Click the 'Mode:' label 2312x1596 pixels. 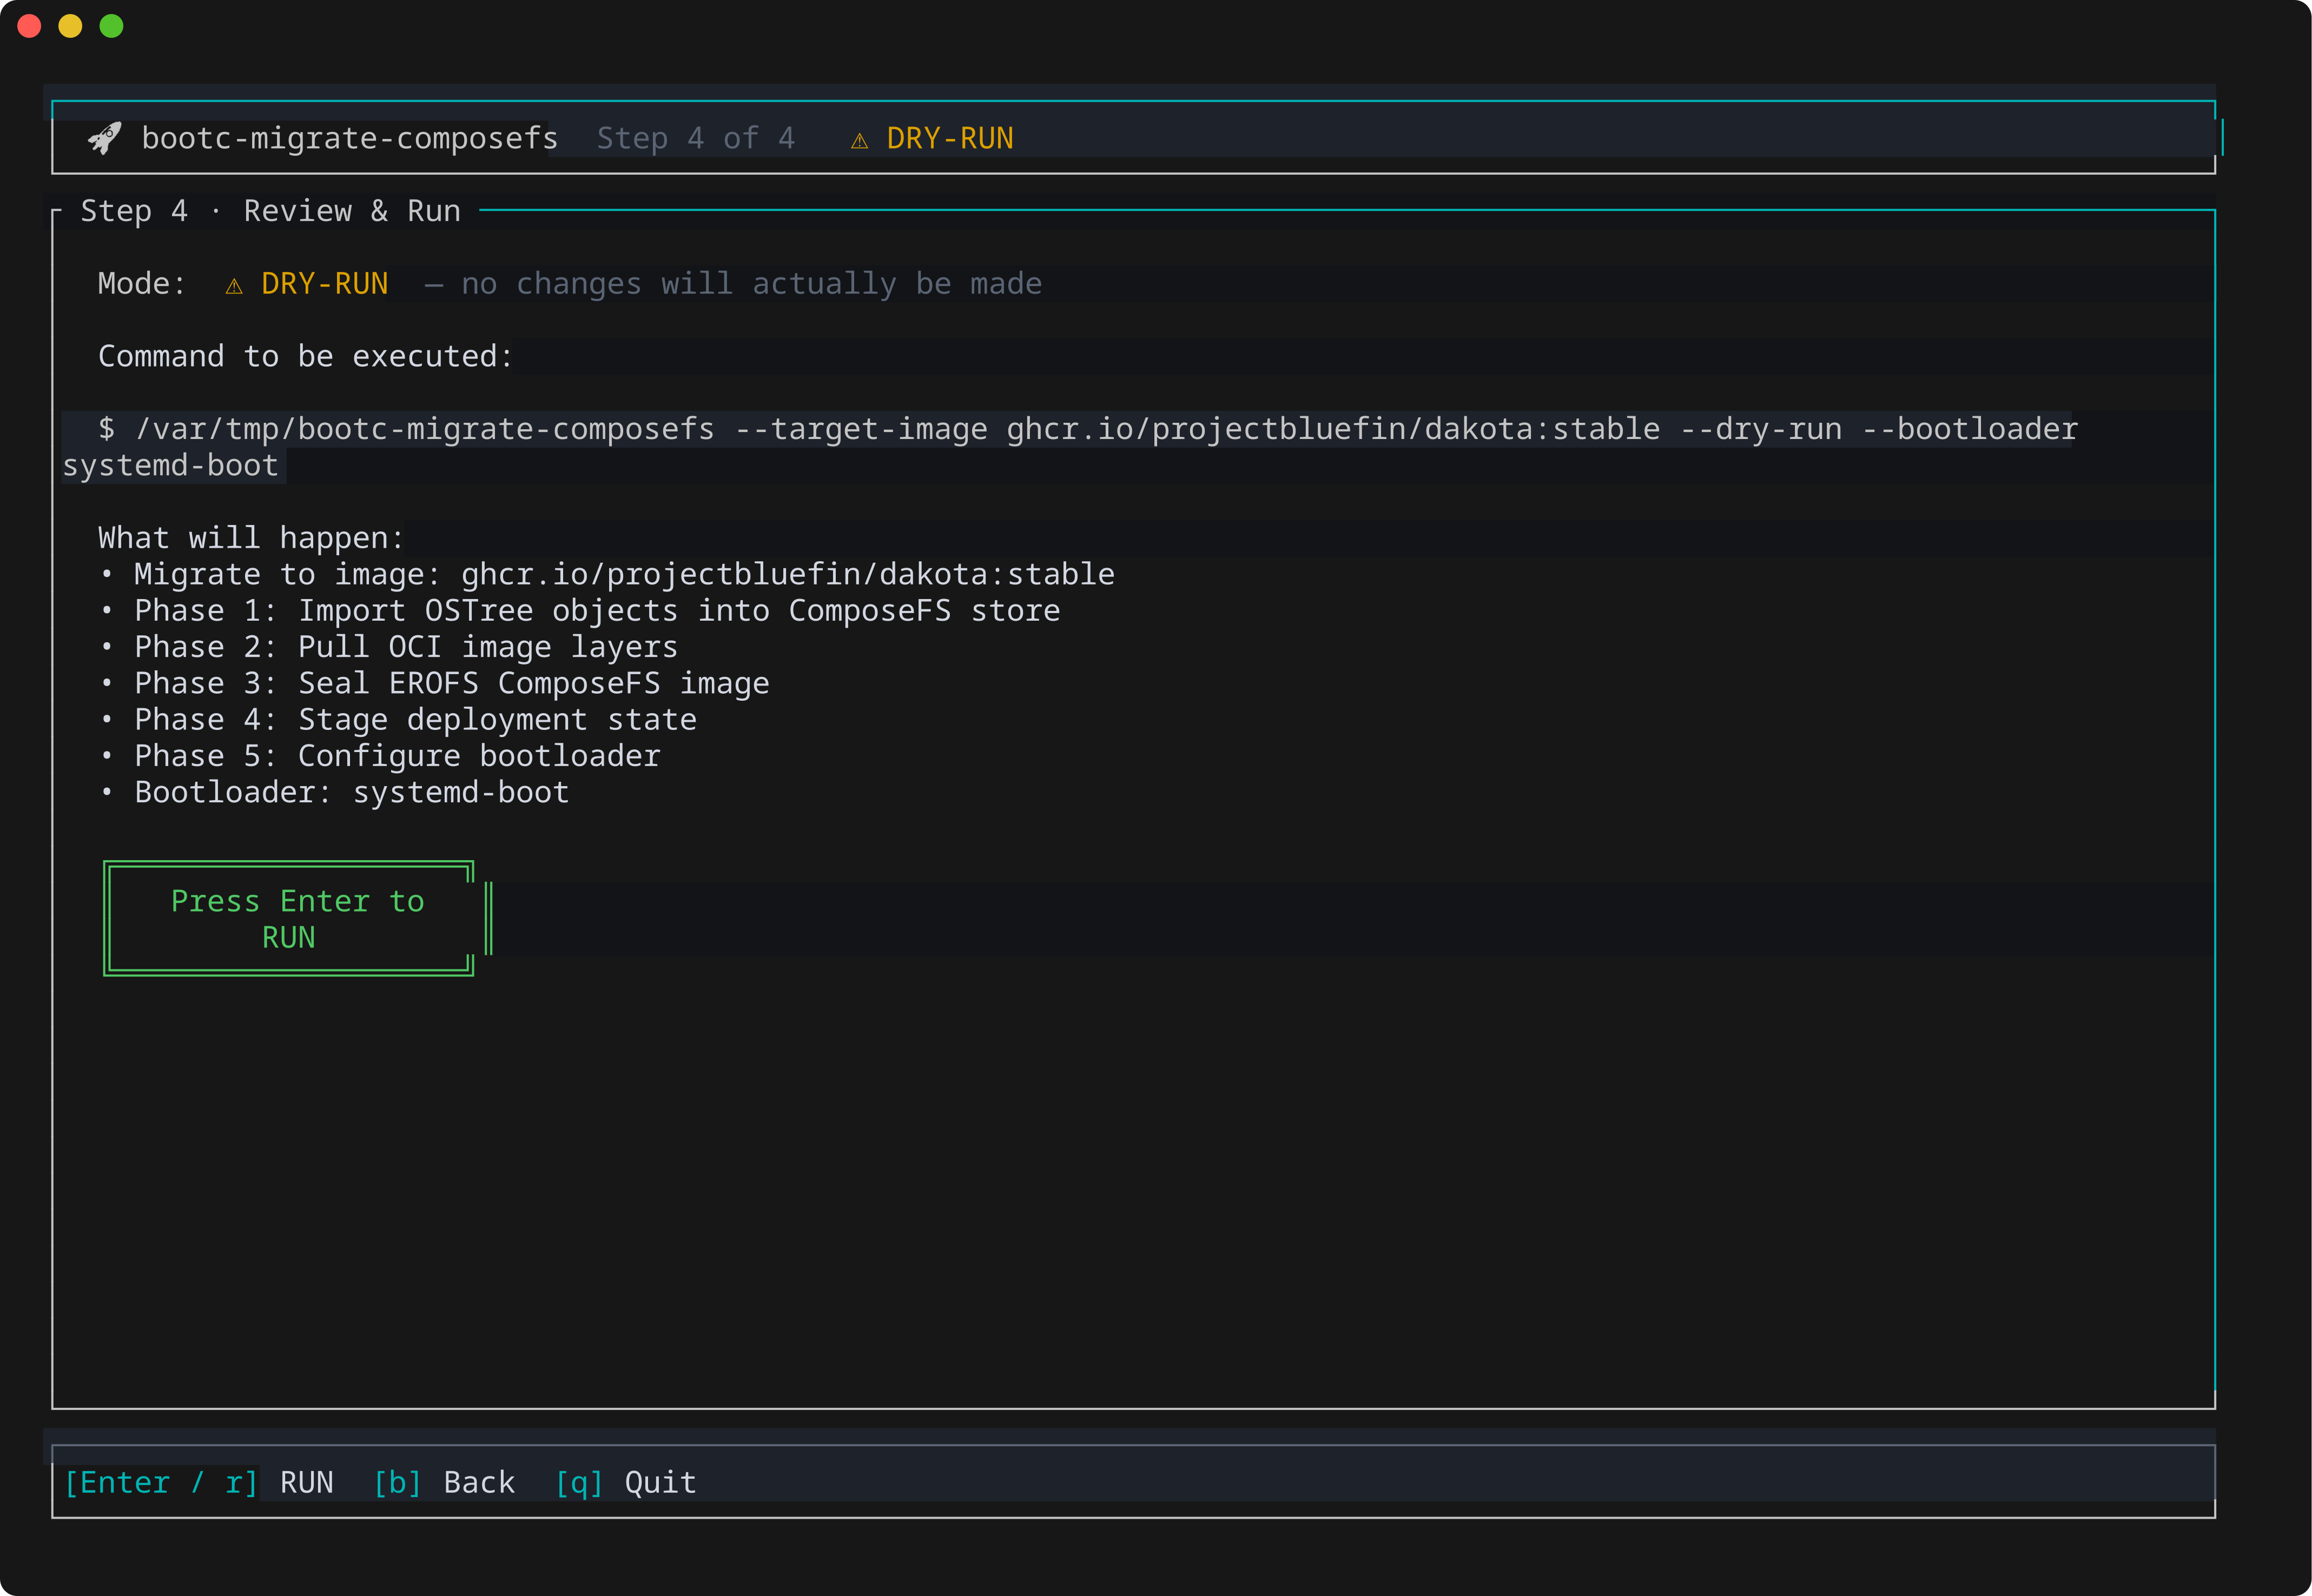142,284
